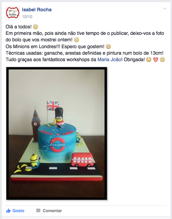Image resolution: width=172 pixels, height=219 pixels.
Task: Click the last smiley emoji ending the post
Action: [162, 60]
